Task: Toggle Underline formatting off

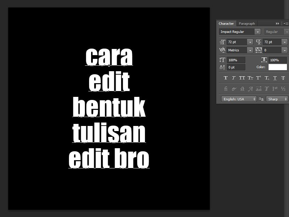Action: [x=275, y=78]
